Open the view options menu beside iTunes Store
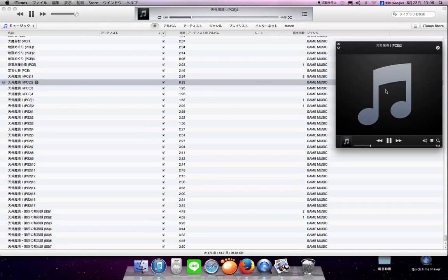This screenshot has height=280, width=448. pyautogui.click(x=415, y=26)
